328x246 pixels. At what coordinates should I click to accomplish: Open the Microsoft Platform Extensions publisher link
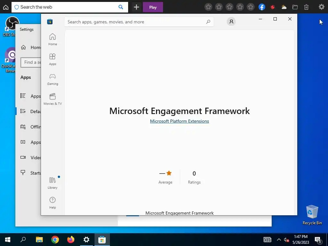[179, 121]
